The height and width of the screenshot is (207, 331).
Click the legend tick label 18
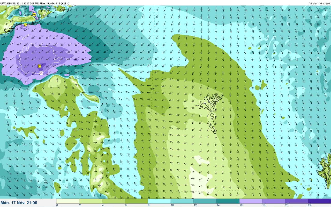coord(264,205)
